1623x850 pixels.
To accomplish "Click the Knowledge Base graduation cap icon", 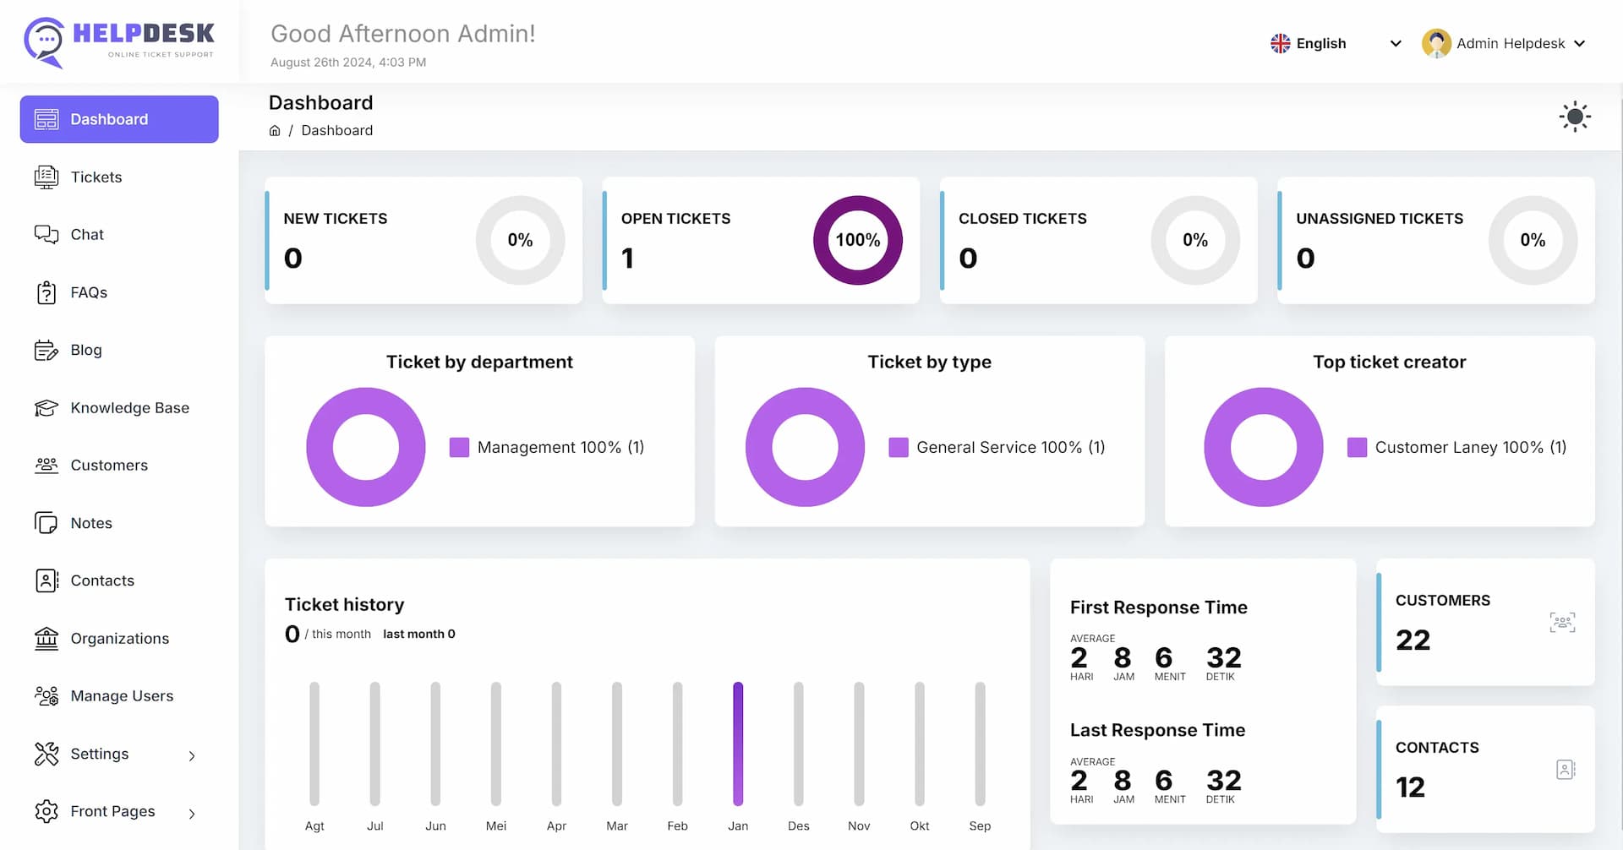I will (46, 408).
